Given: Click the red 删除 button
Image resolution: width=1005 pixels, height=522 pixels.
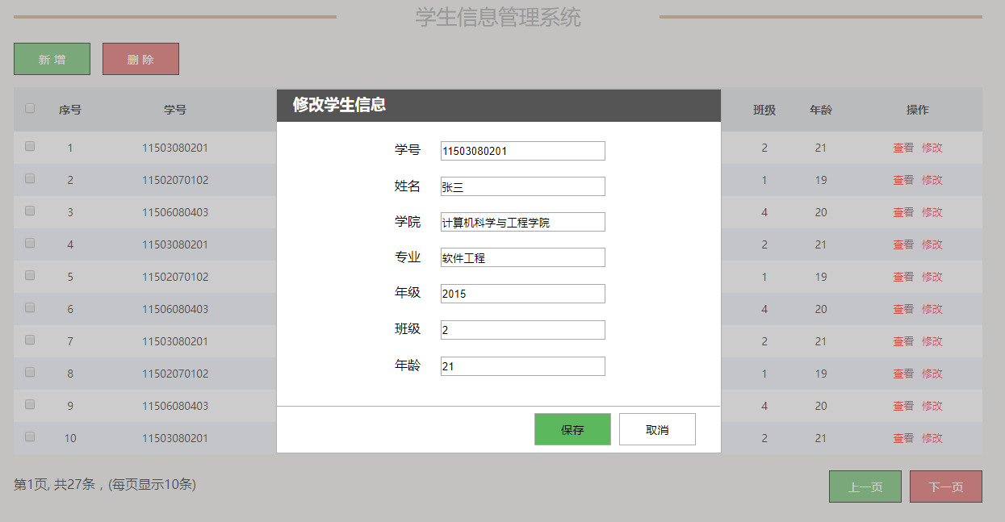Looking at the screenshot, I should [x=140, y=59].
